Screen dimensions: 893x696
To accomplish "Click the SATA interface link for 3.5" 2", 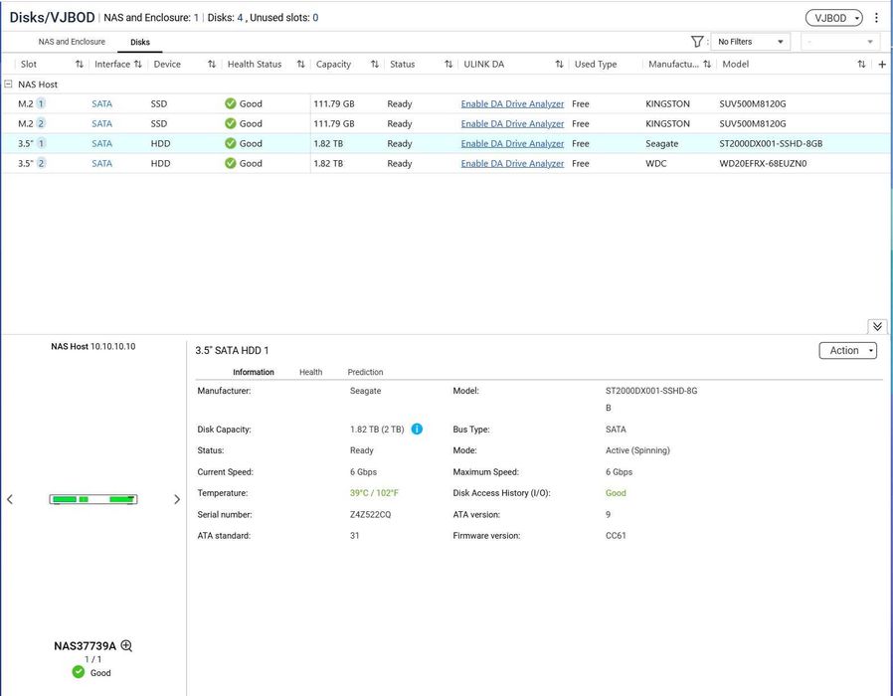I will tap(102, 163).
